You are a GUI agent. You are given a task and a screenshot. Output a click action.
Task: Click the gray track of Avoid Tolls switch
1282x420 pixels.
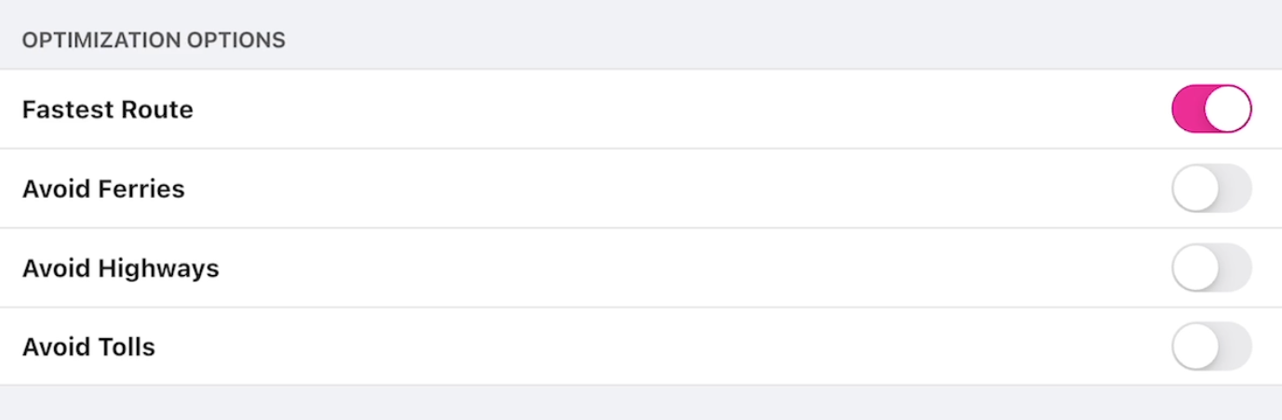1235,347
